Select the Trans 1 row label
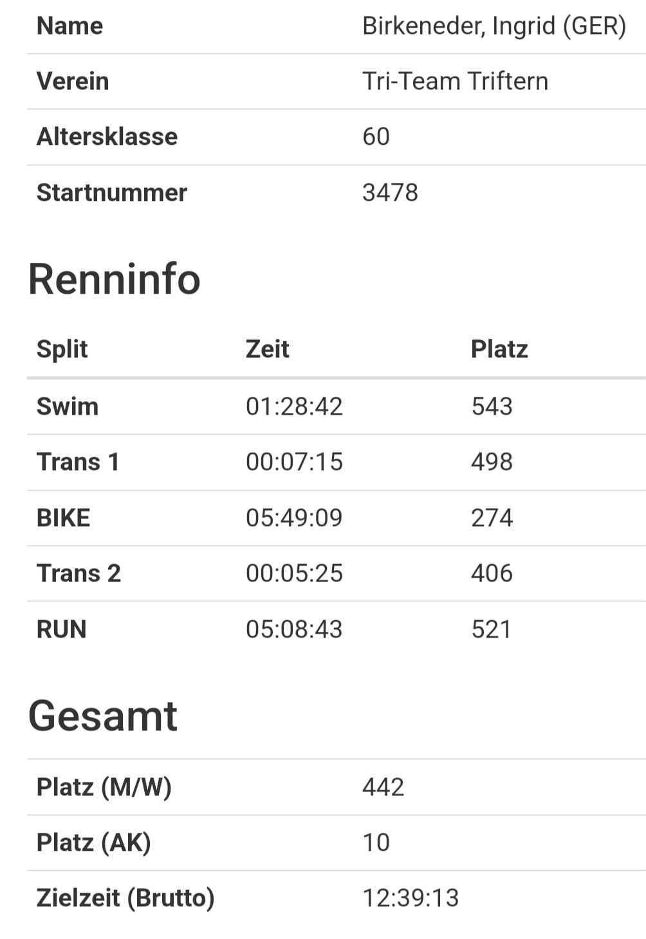This screenshot has height=939, width=646. point(78,462)
